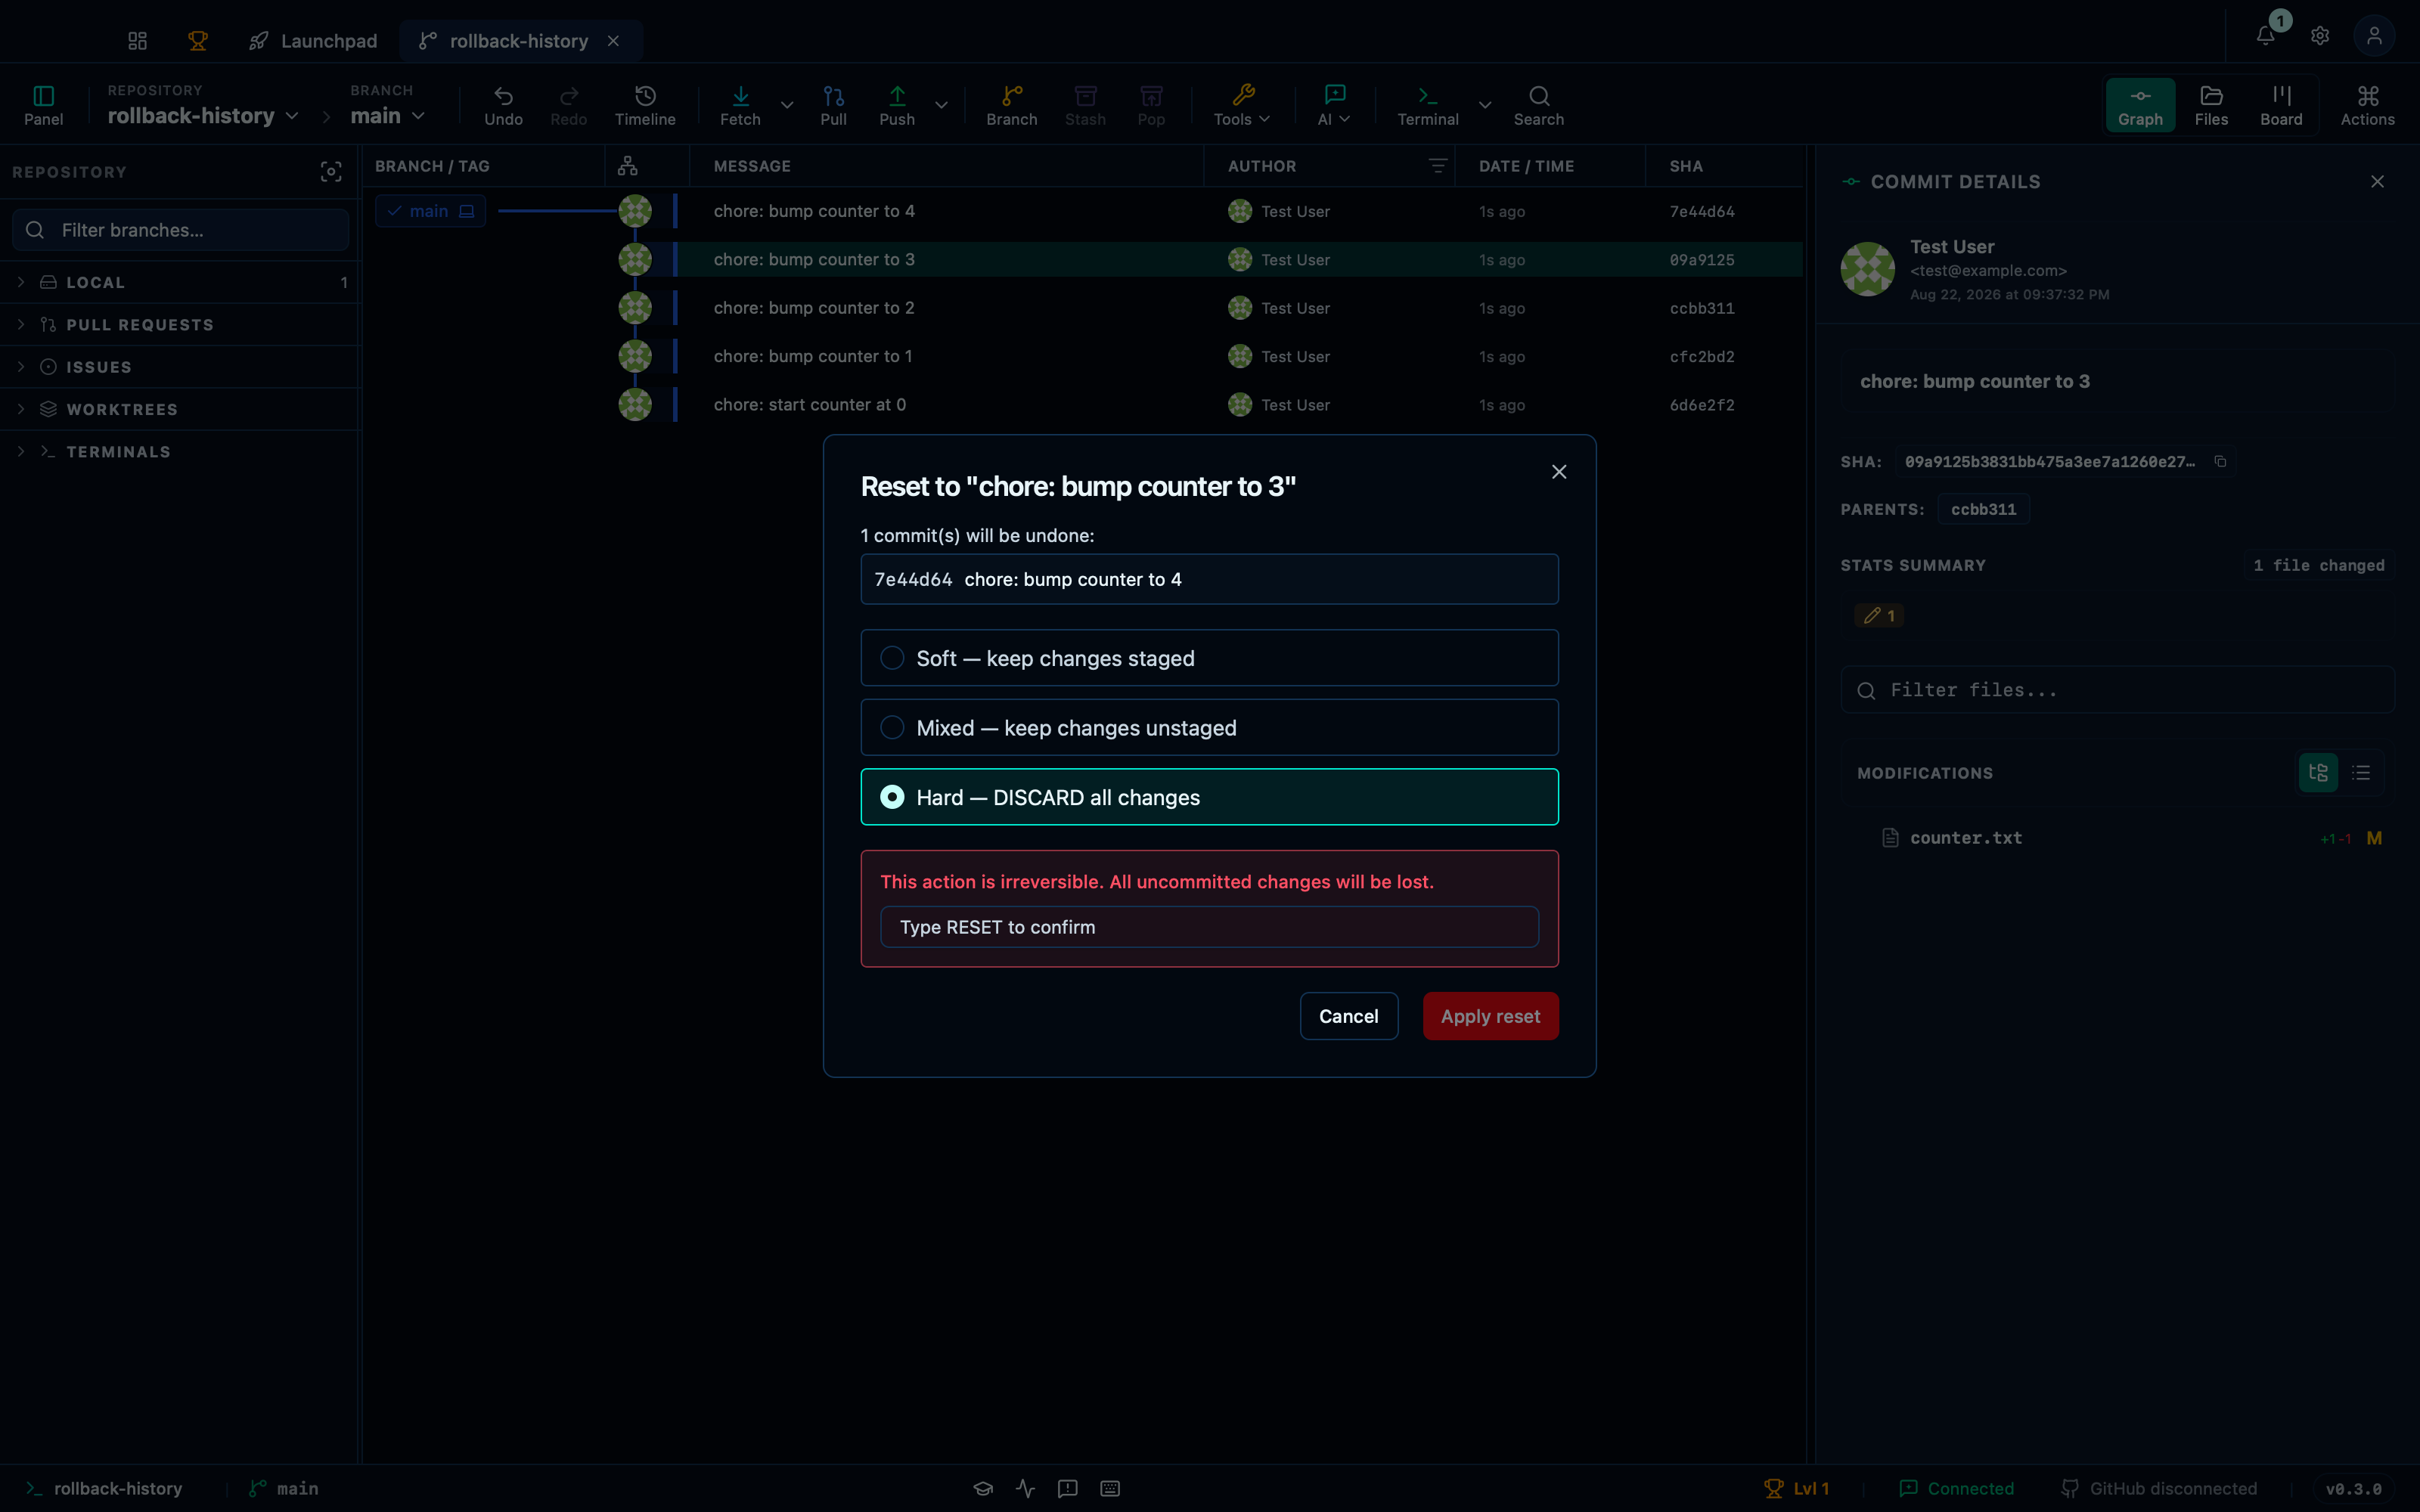The image size is (2420, 1512).
Task: Open the feedback status bar icon
Action: point(1067,1488)
